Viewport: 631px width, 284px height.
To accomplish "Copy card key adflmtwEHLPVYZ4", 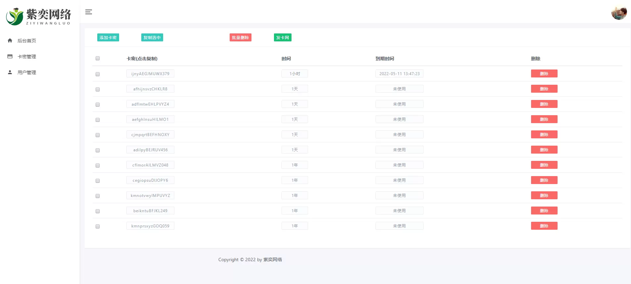I will 150,104.
